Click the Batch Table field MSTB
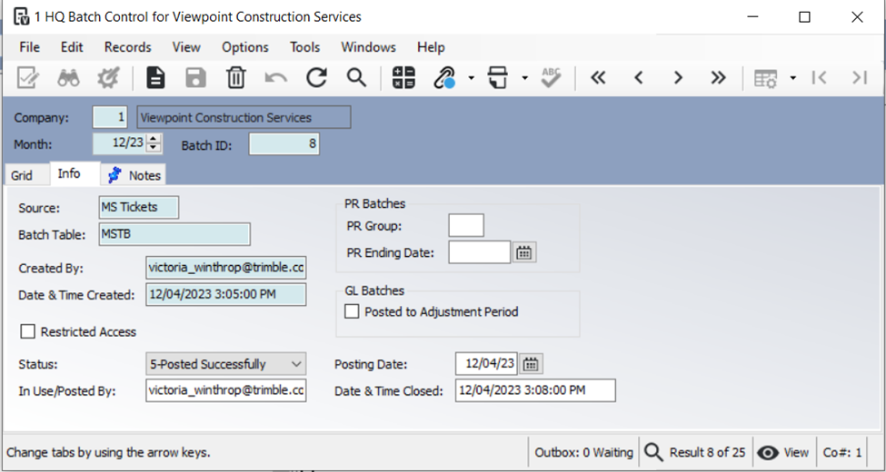Viewport: 886px width, 472px height. [x=174, y=234]
